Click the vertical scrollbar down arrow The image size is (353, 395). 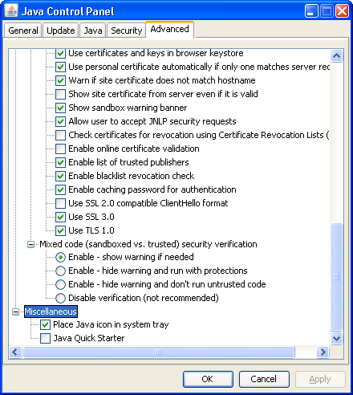[x=336, y=338]
